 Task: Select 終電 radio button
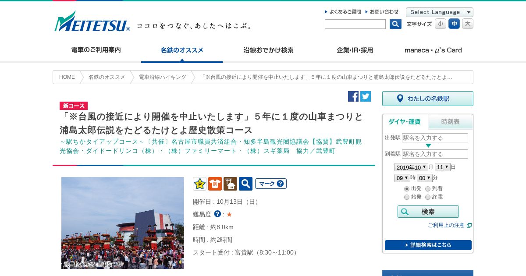428,197
